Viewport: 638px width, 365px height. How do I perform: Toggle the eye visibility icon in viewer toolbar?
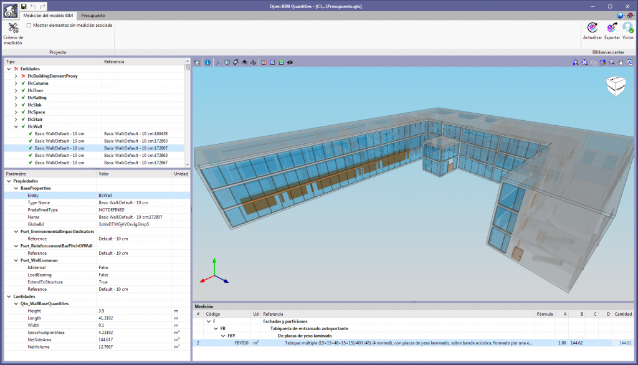pos(290,63)
